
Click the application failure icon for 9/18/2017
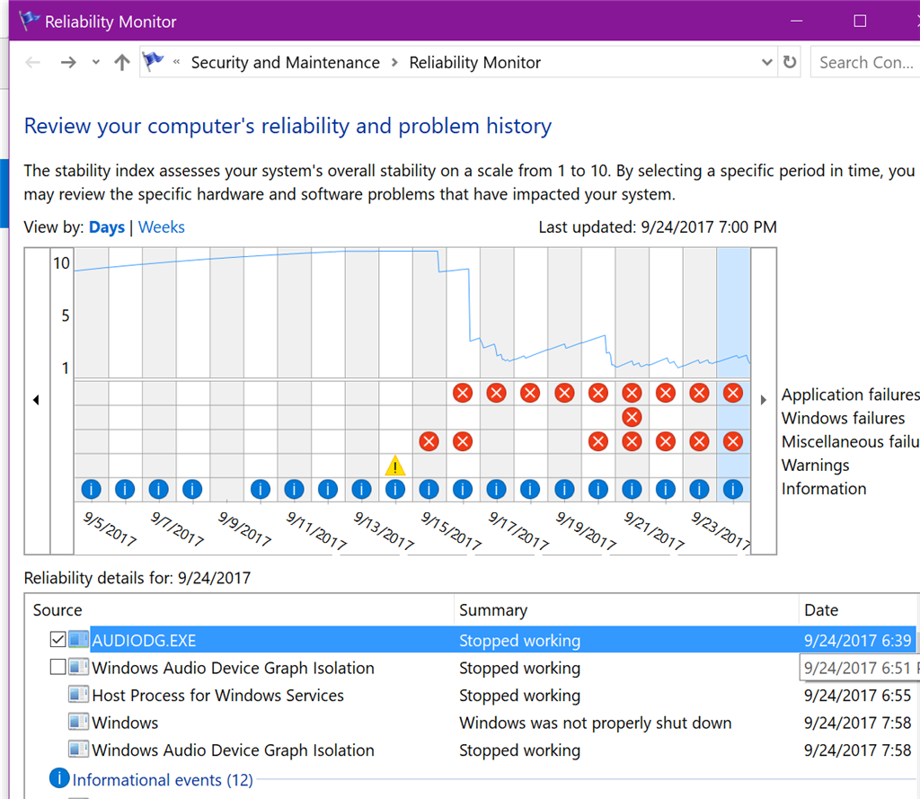[x=530, y=393]
